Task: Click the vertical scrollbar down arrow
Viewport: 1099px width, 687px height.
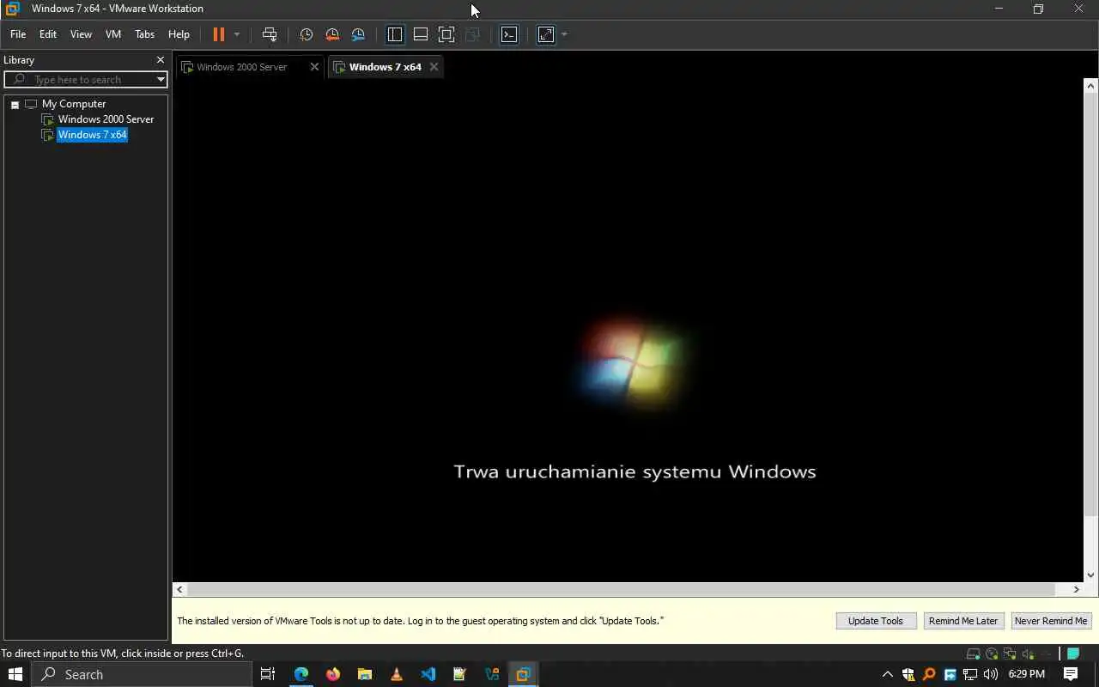Action: point(1091,575)
